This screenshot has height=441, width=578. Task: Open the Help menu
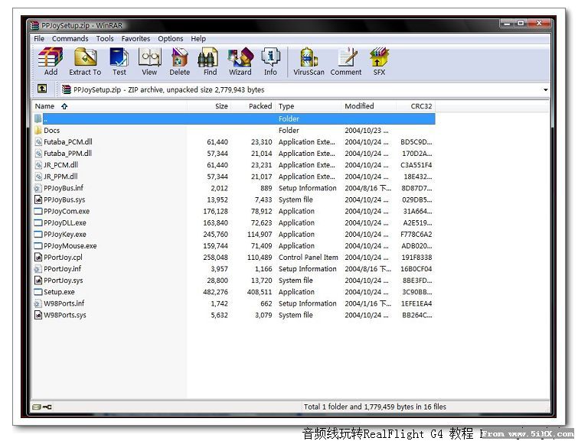[198, 39]
